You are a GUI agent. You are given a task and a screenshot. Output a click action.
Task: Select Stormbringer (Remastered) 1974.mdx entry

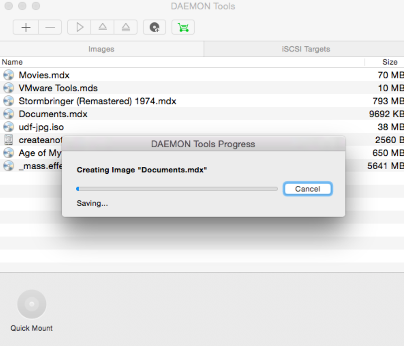[x=97, y=101]
